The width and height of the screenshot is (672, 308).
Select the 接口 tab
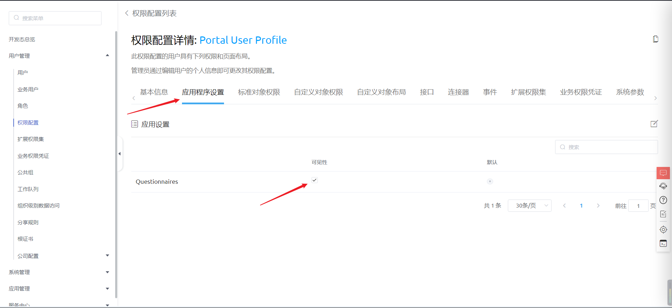(427, 92)
